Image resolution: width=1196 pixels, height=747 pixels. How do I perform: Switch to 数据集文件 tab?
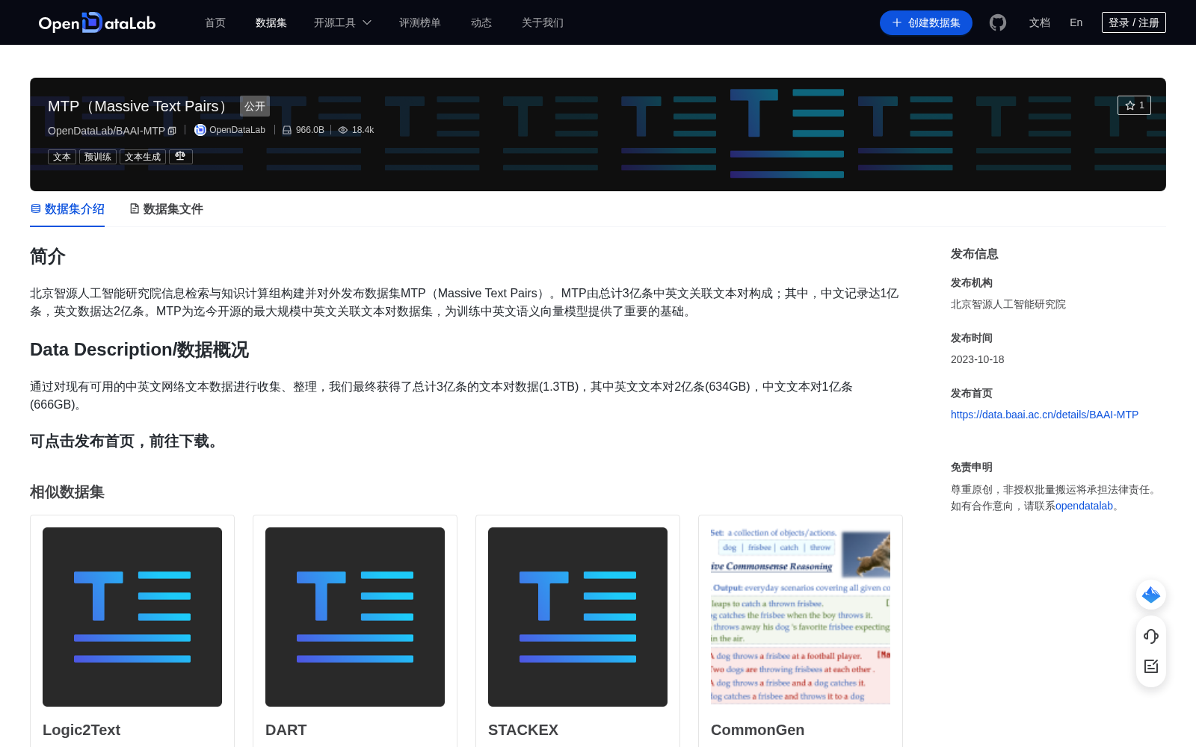[x=166, y=209]
